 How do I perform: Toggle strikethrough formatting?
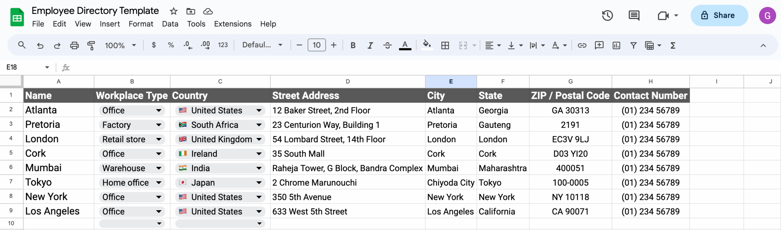coord(387,45)
